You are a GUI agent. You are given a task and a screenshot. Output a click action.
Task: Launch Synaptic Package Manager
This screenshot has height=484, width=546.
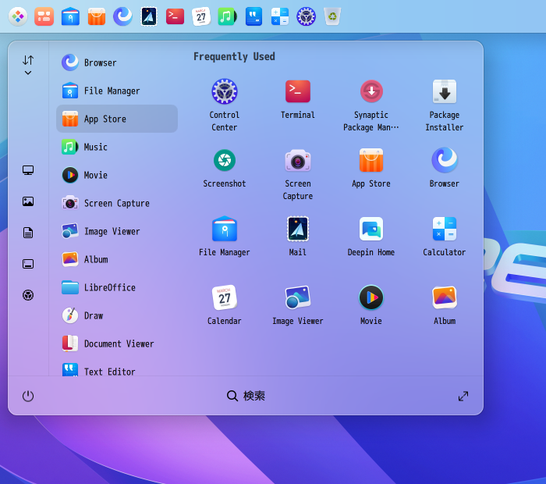(371, 92)
